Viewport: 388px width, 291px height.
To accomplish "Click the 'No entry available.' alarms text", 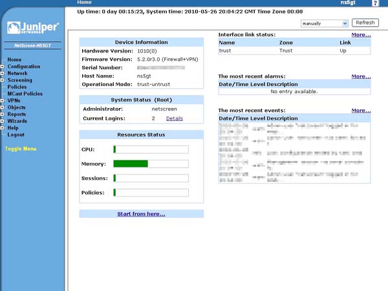I will 294,92.
